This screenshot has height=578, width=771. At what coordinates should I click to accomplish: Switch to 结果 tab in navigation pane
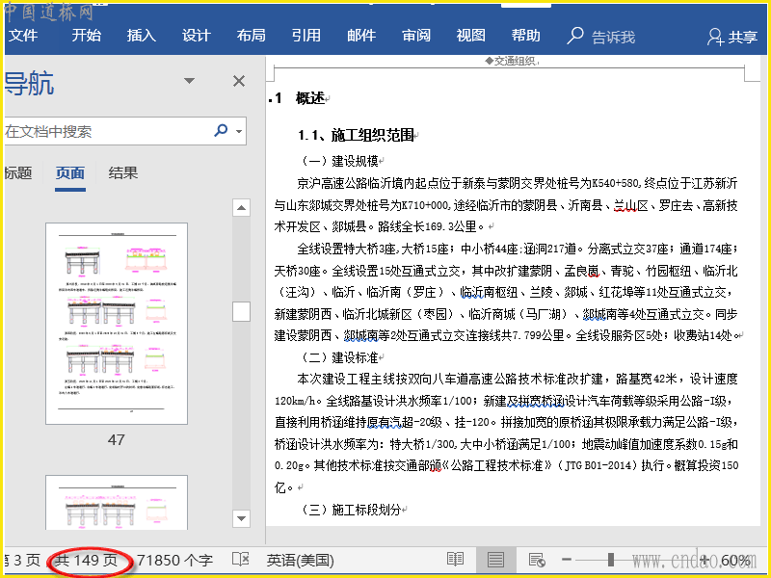(x=123, y=173)
